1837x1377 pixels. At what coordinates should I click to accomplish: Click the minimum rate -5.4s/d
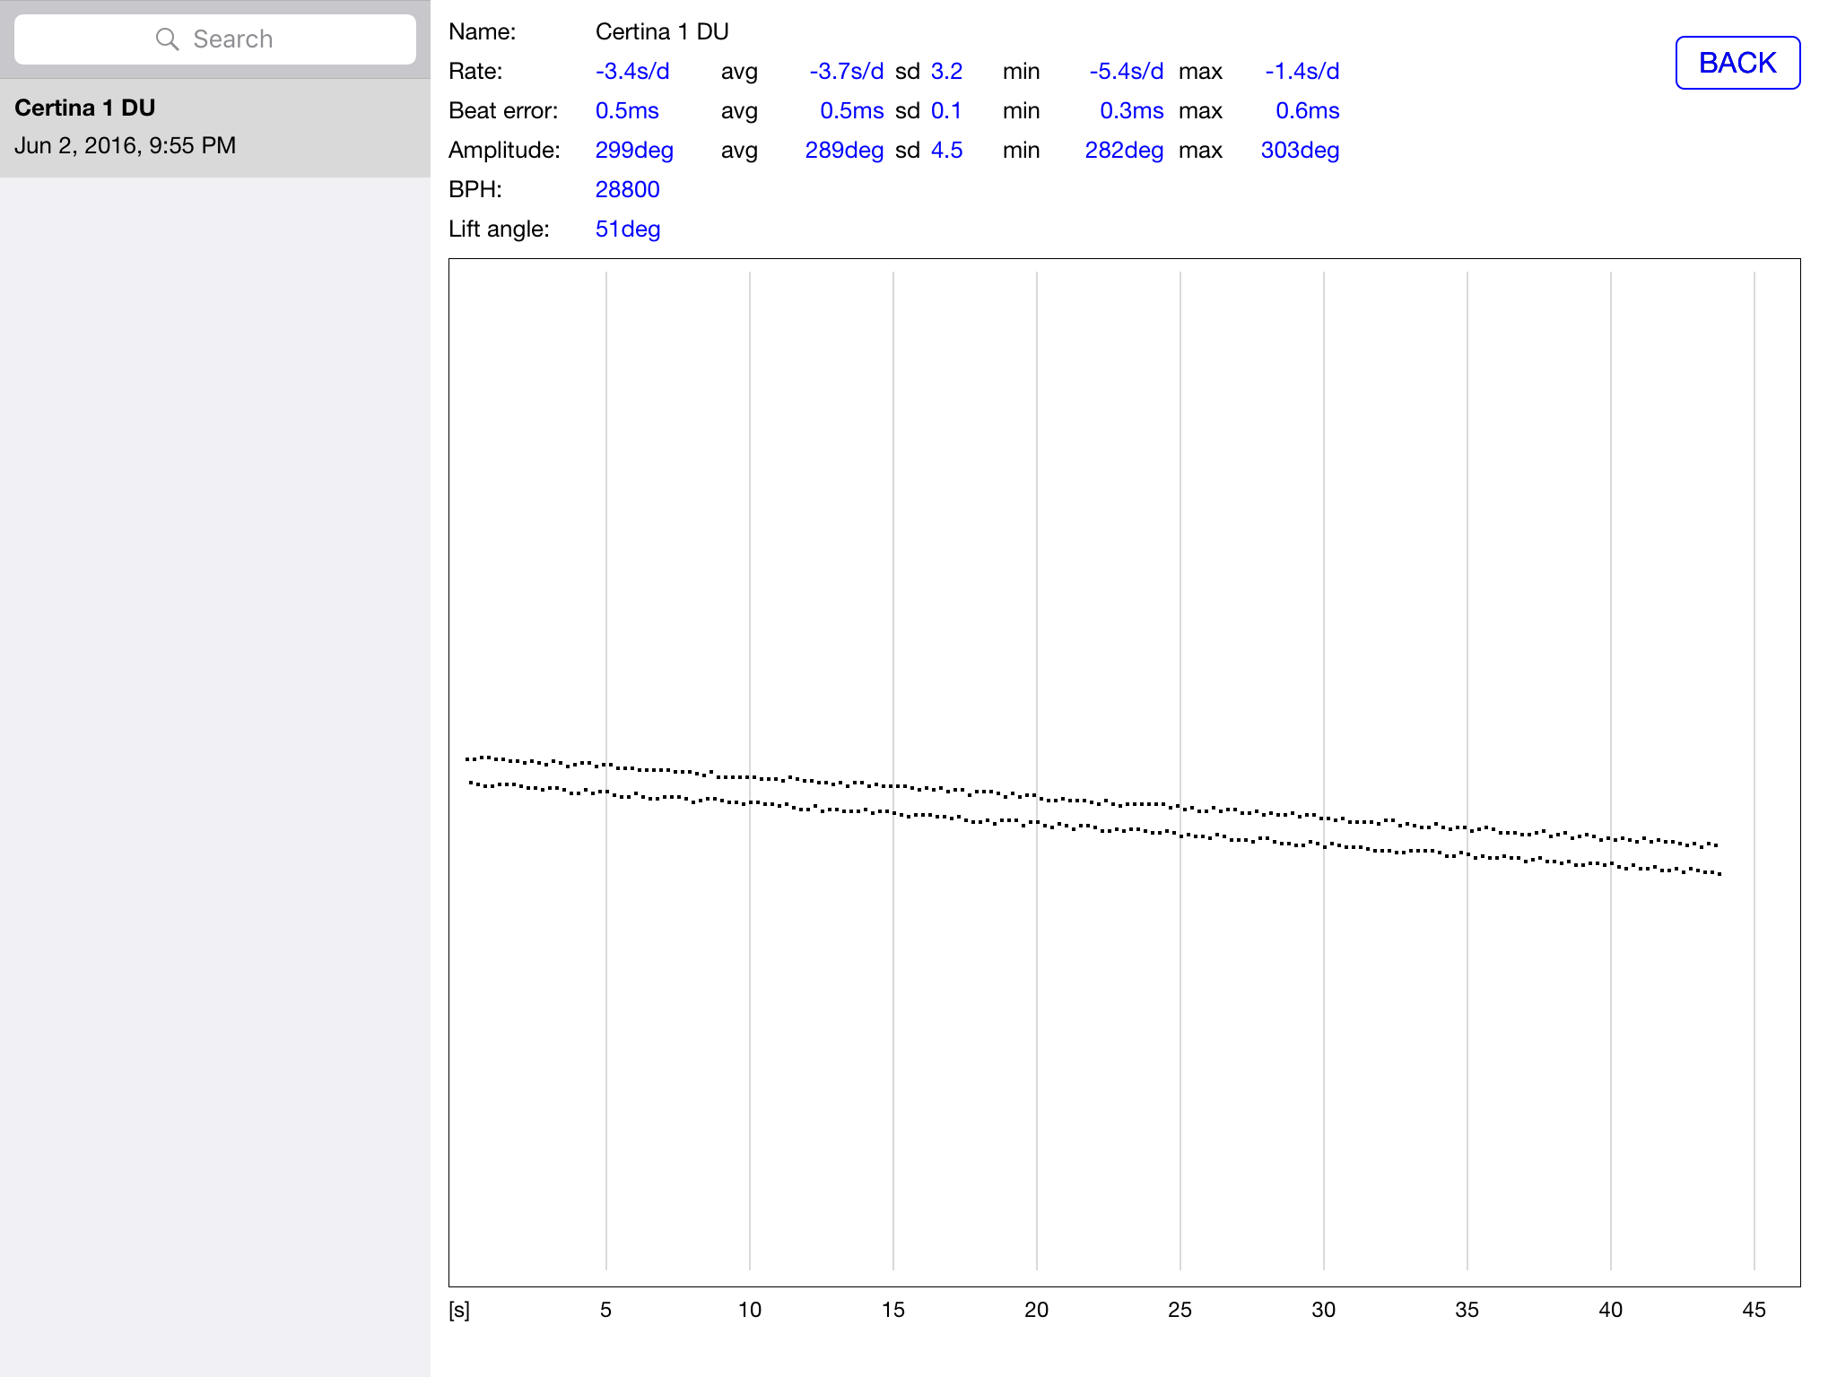coord(1127,71)
